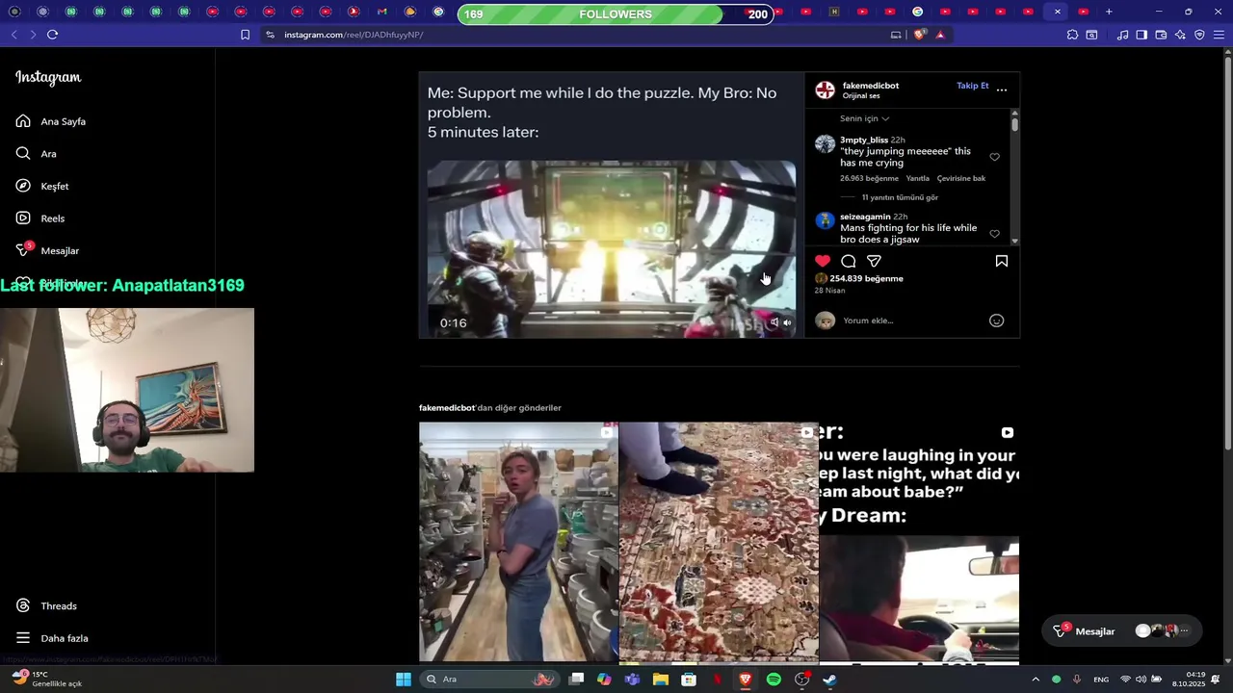
Task: Unlike the reel with the red heart
Action: pos(823,261)
